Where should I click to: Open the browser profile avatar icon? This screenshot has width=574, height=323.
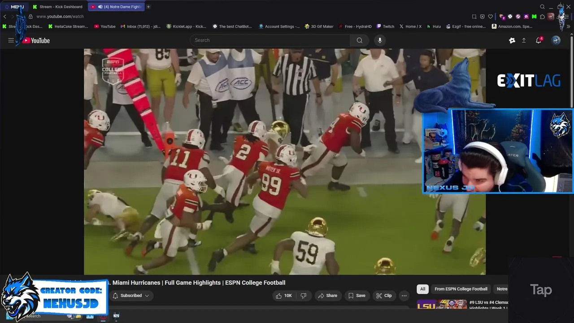551,17
